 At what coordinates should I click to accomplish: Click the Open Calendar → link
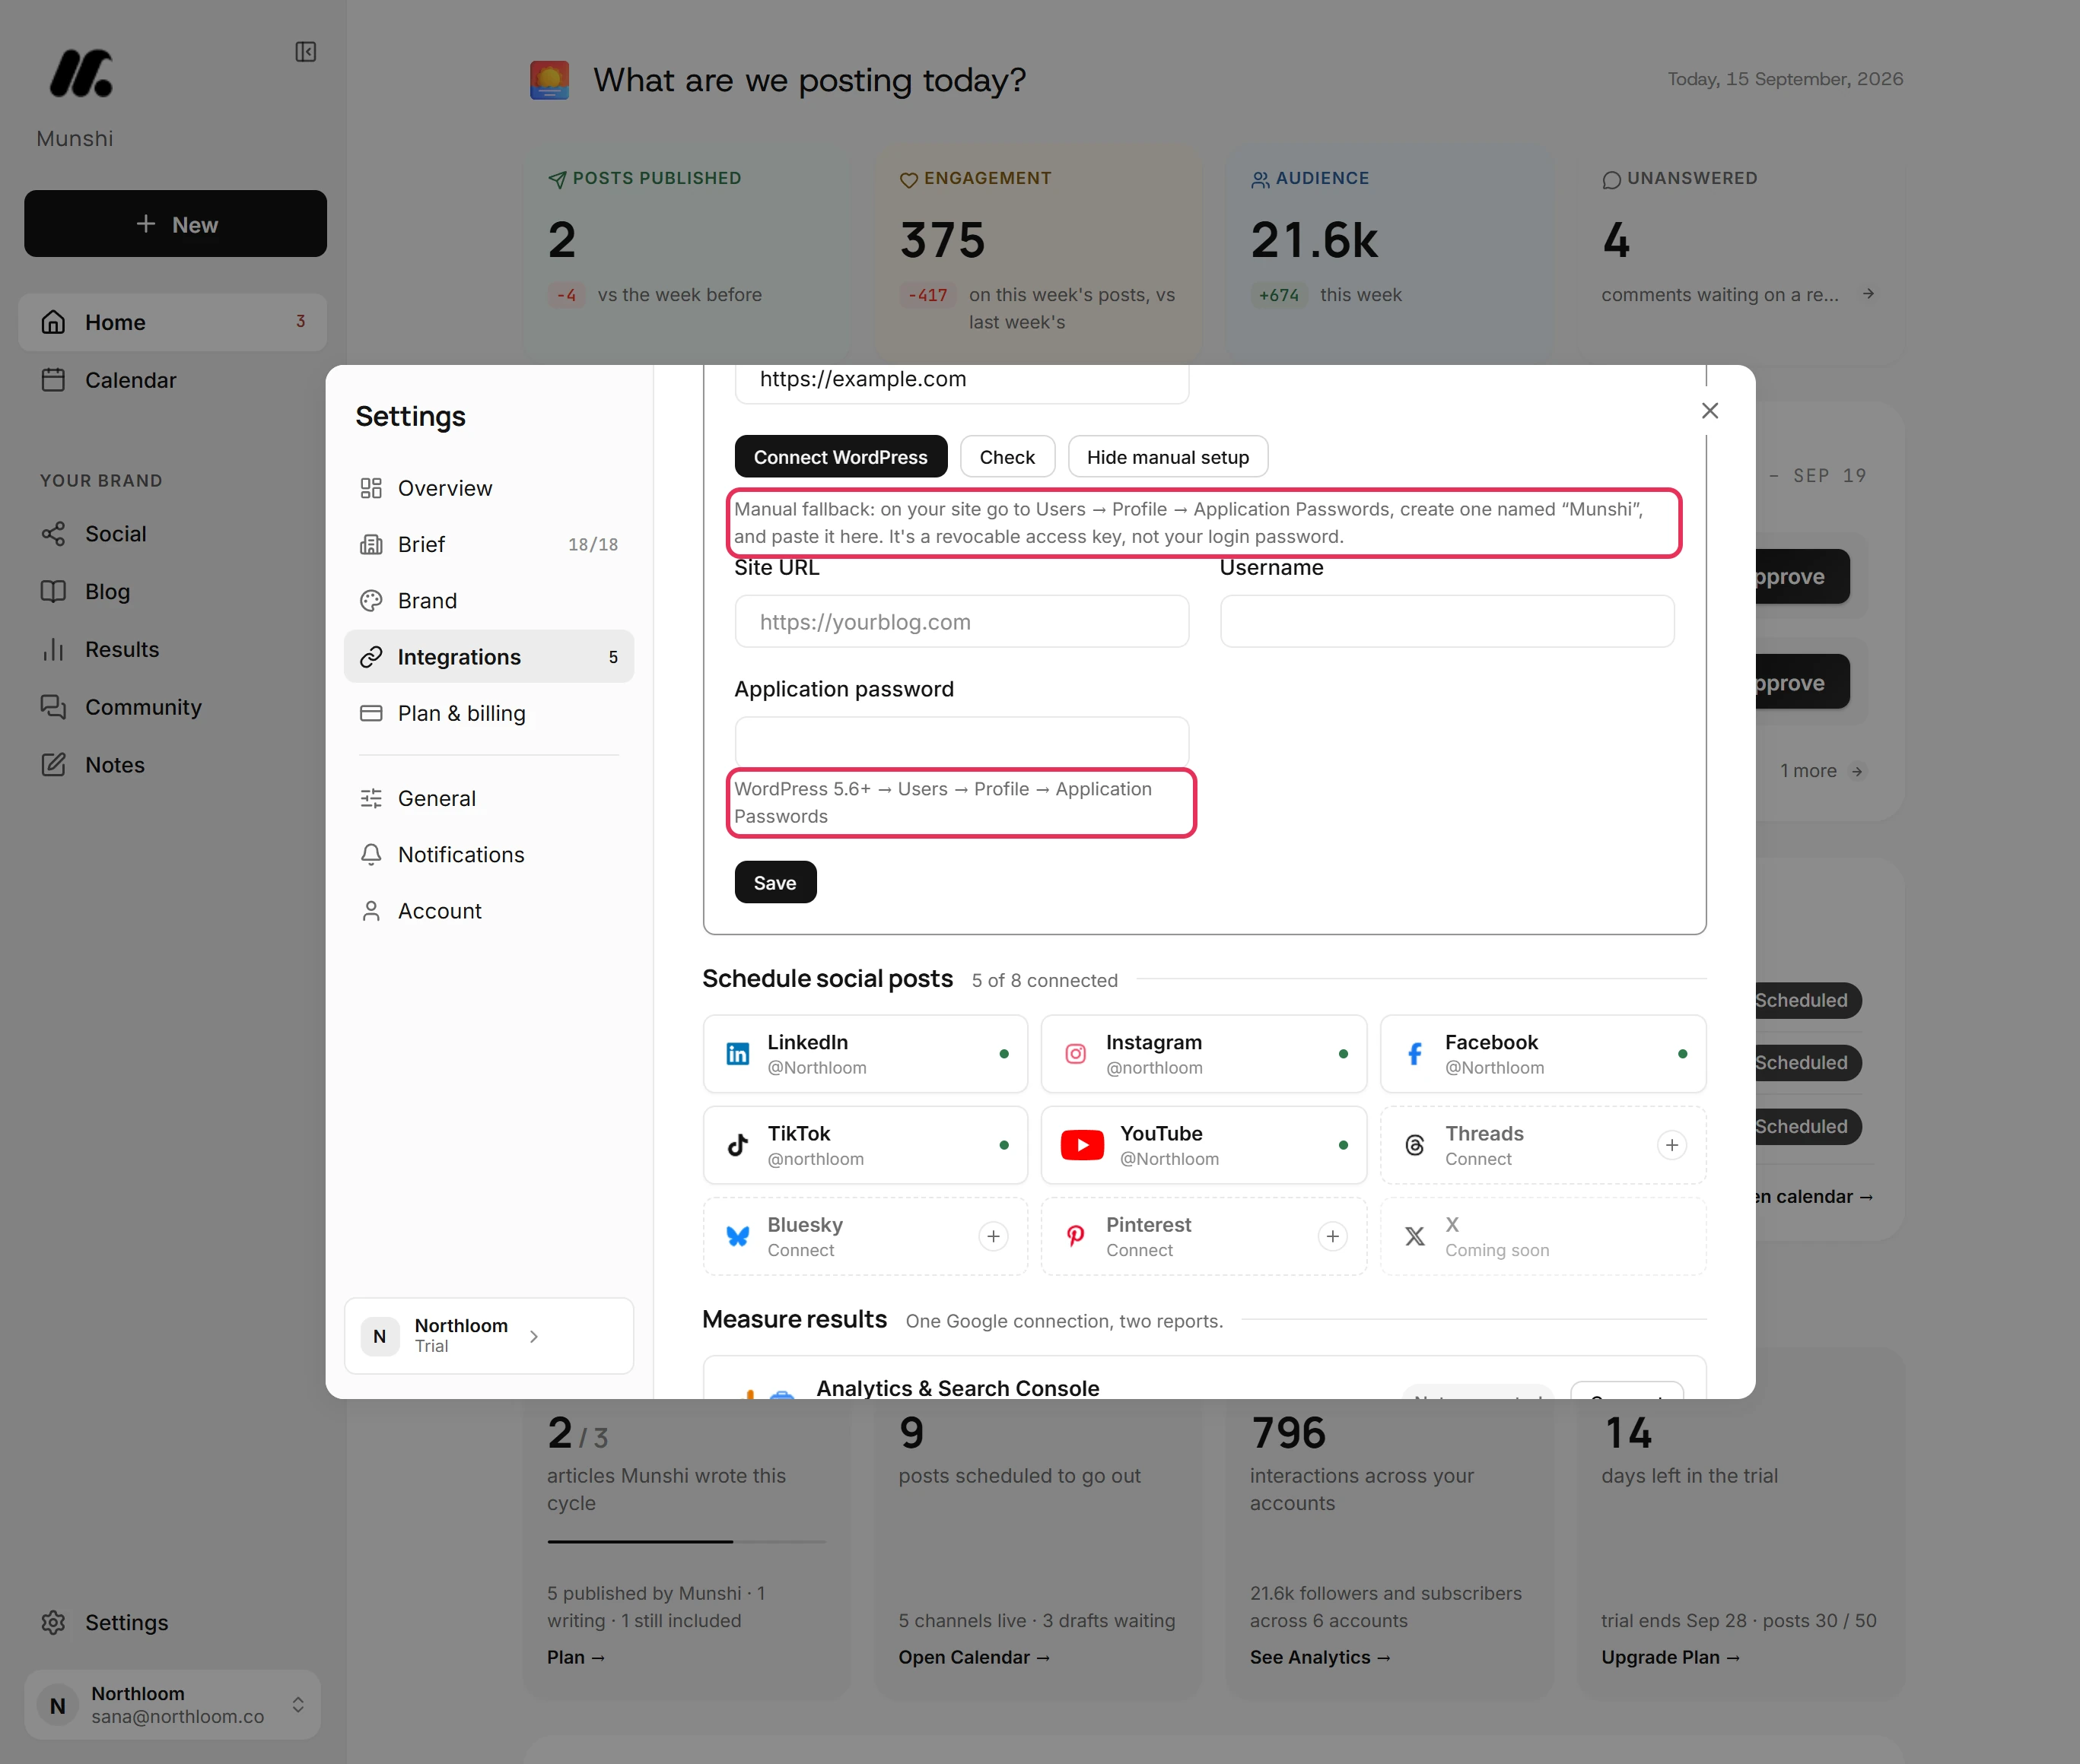[x=975, y=1657]
